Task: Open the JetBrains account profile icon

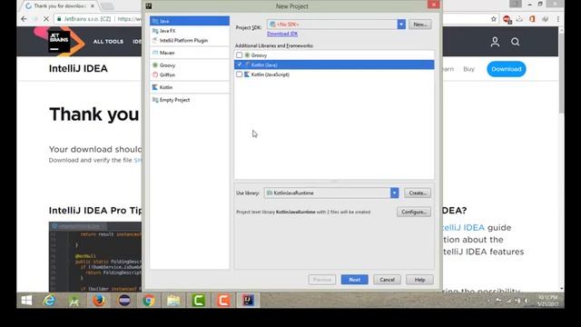Action: [x=495, y=42]
